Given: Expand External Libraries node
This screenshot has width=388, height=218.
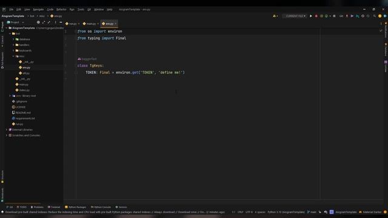Looking at the screenshot, I should [7, 130].
